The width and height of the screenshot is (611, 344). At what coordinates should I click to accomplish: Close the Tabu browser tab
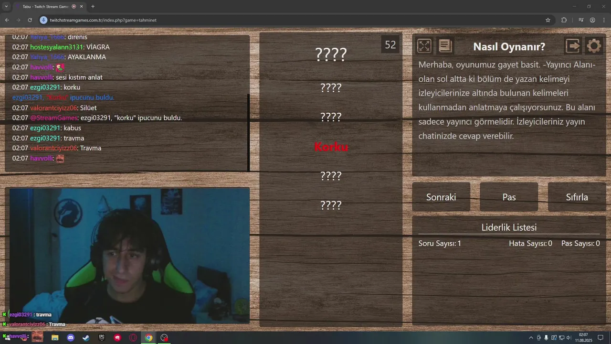[82, 7]
